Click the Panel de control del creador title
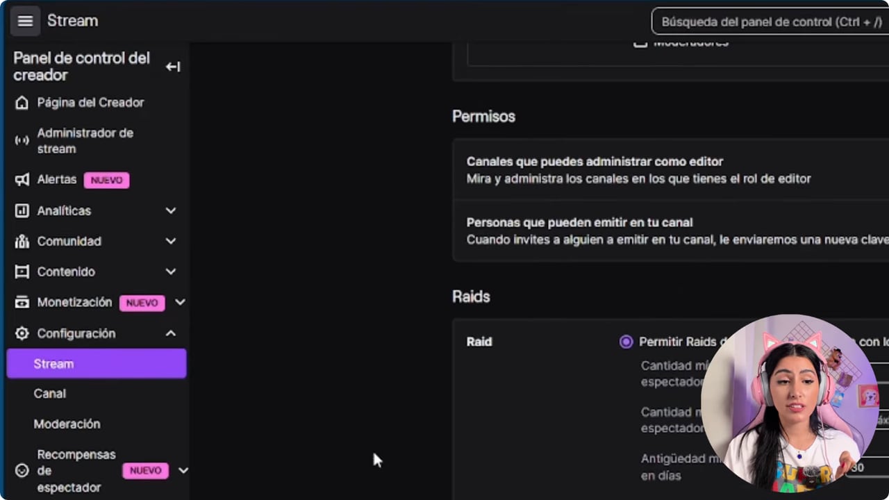 (x=82, y=67)
